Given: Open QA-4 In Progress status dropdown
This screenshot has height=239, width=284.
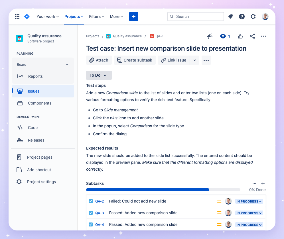Looking at the screenshot, I should [x=249, y=225].
